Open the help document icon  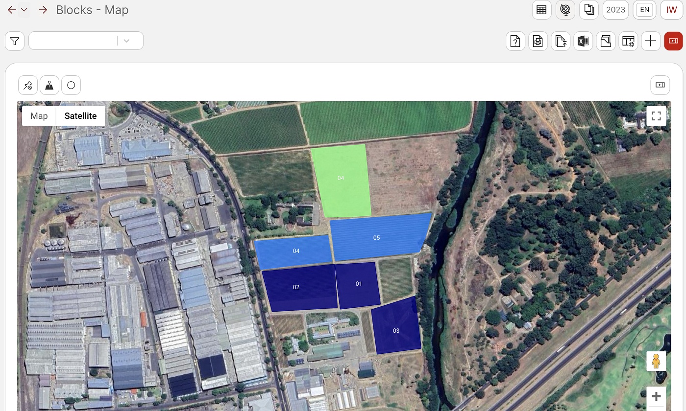pyautogui.click(x=515, y=42)
